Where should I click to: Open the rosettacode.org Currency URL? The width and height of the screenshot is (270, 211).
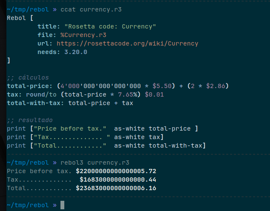[127, 43]
